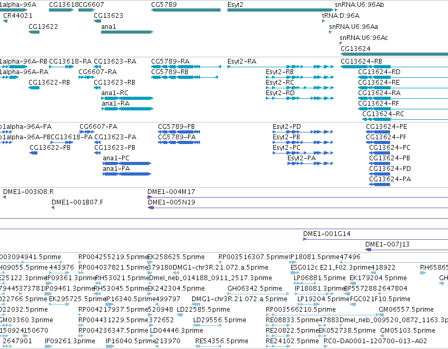Select the DME1-004M17 BAC clone
The image size is (448, 349).
click(x=298, y=197)
